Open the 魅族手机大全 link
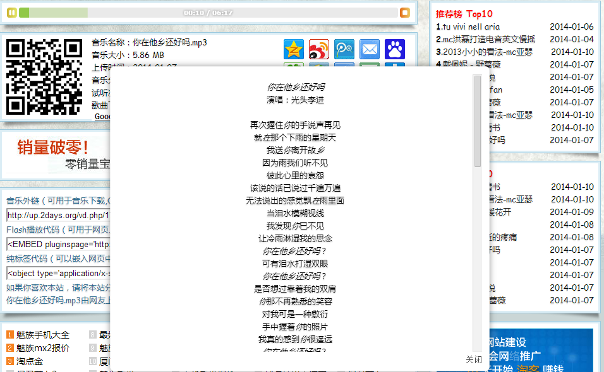The height and width of the screenshot is (372, 604). pos(42,335)
